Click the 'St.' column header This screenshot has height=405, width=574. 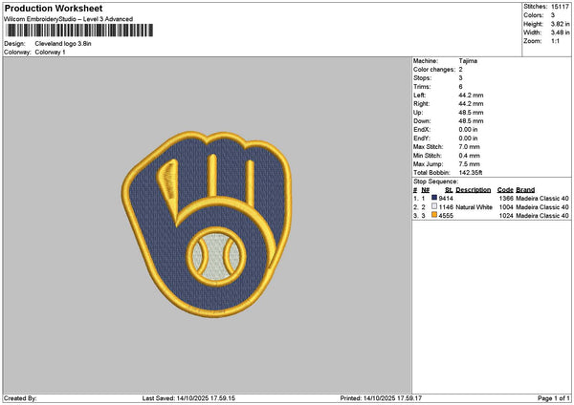[x=449, y=190]
